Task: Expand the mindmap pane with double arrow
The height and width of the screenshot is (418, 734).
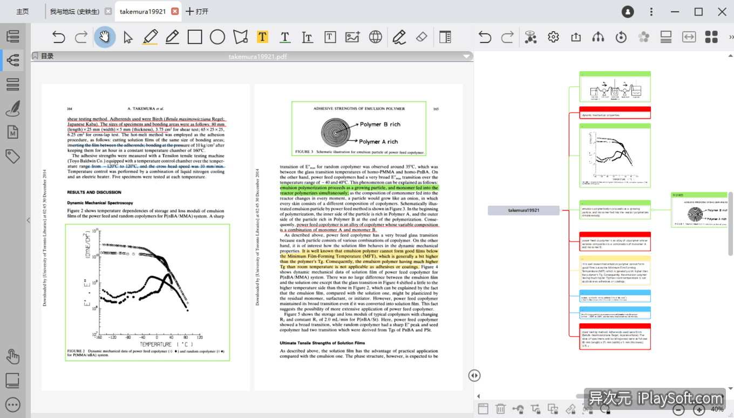Action: click(x=474, y=375)
